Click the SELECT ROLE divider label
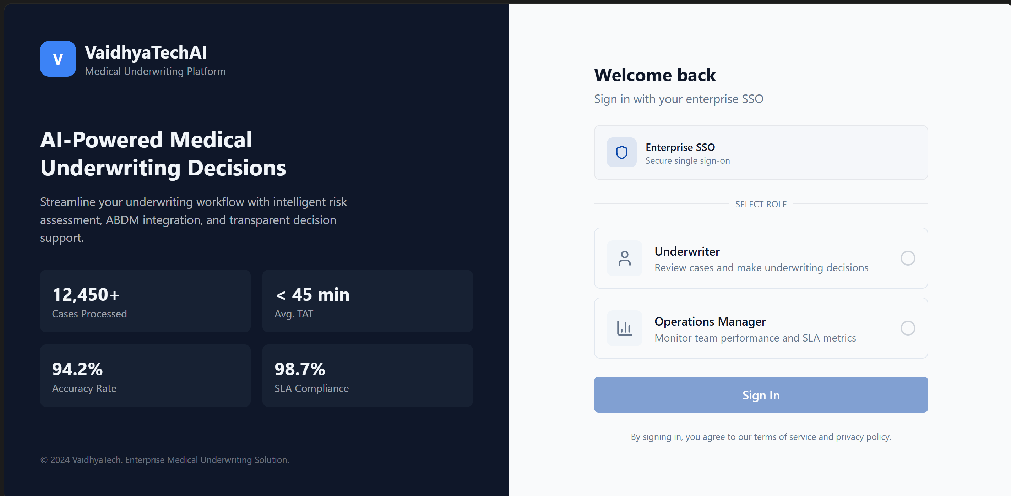This screenshot has height=496, width=1011. click(x=761, y=204)
